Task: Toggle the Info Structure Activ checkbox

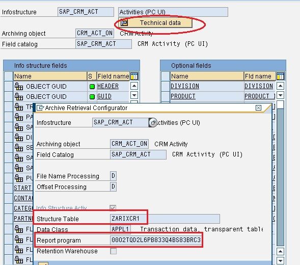Action: 113,208
